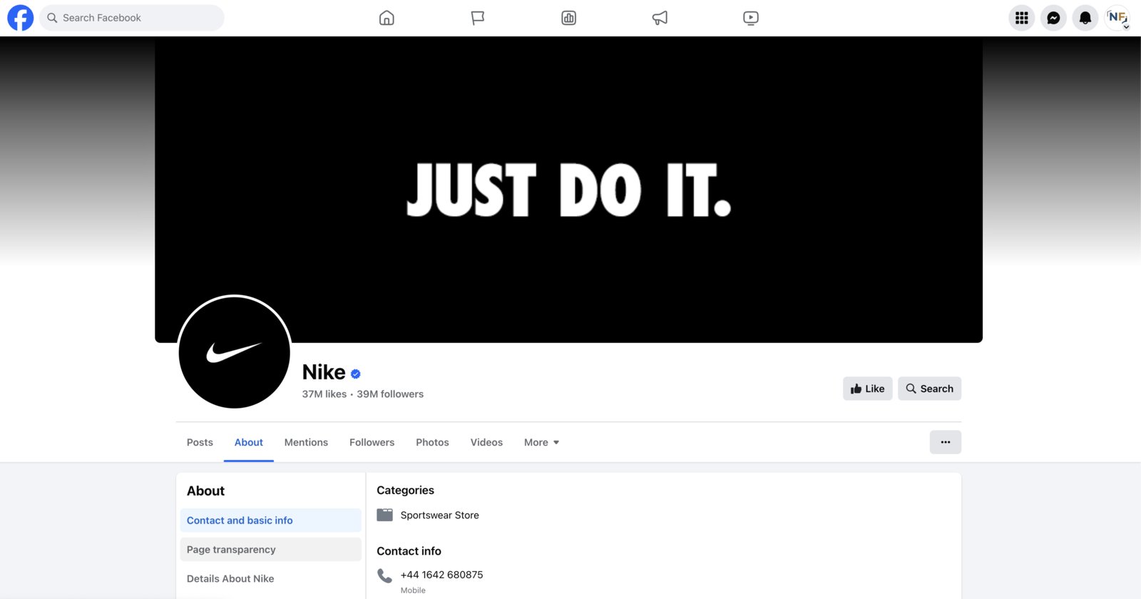
Task: Click the phone number +44 1642 680875
Action: point(442,575)
